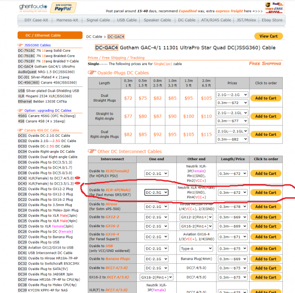Image resolution: width=295 pixels, height=293 pixels.
Task: Open XLR Mogami 2534 XLR link
Action: click(x=45, y=96)
